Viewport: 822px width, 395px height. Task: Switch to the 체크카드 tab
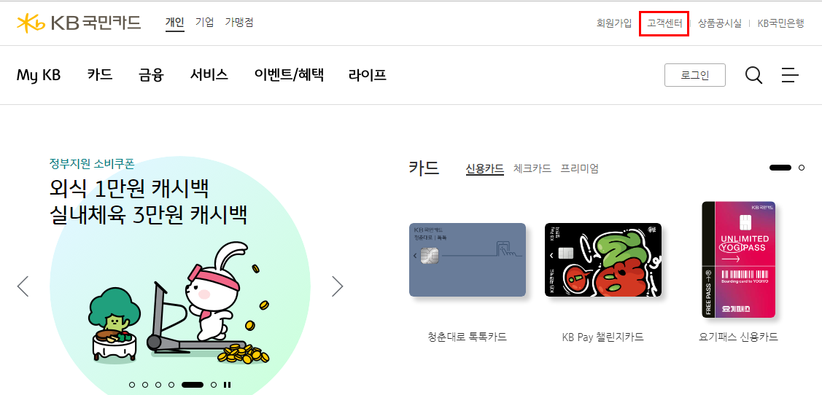(532, 168)
